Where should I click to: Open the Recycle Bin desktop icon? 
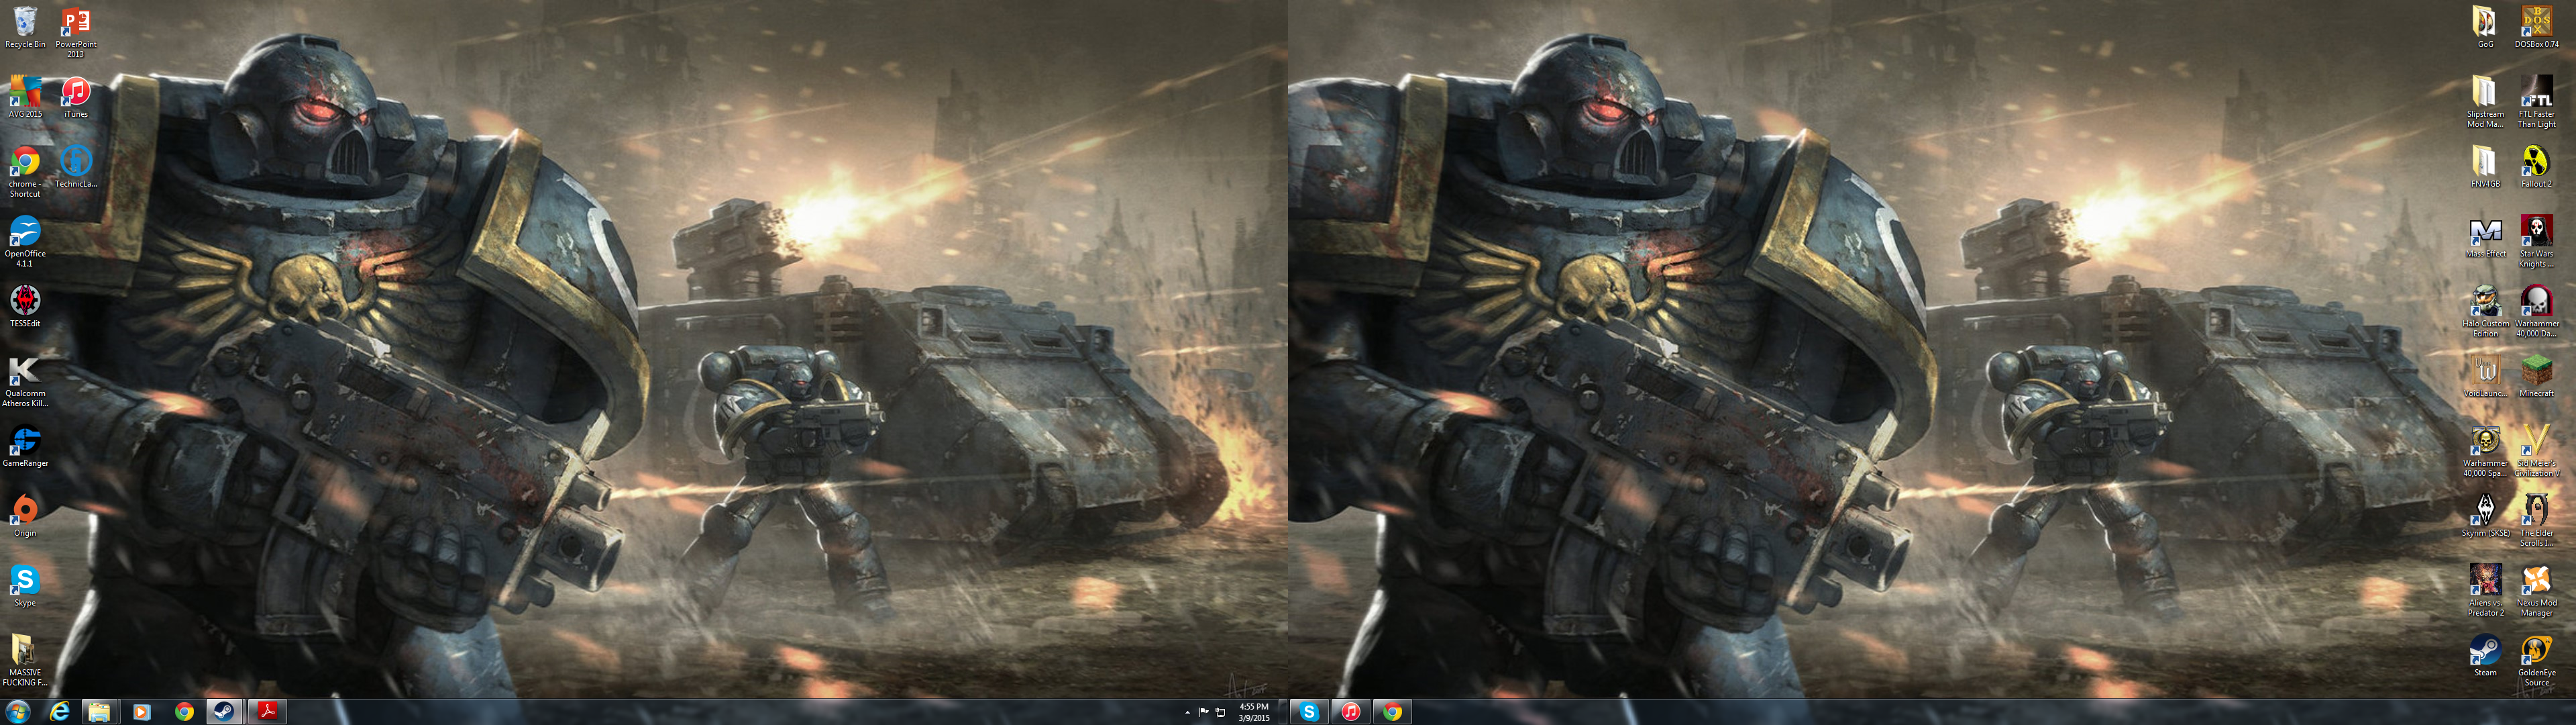[25, 28]
